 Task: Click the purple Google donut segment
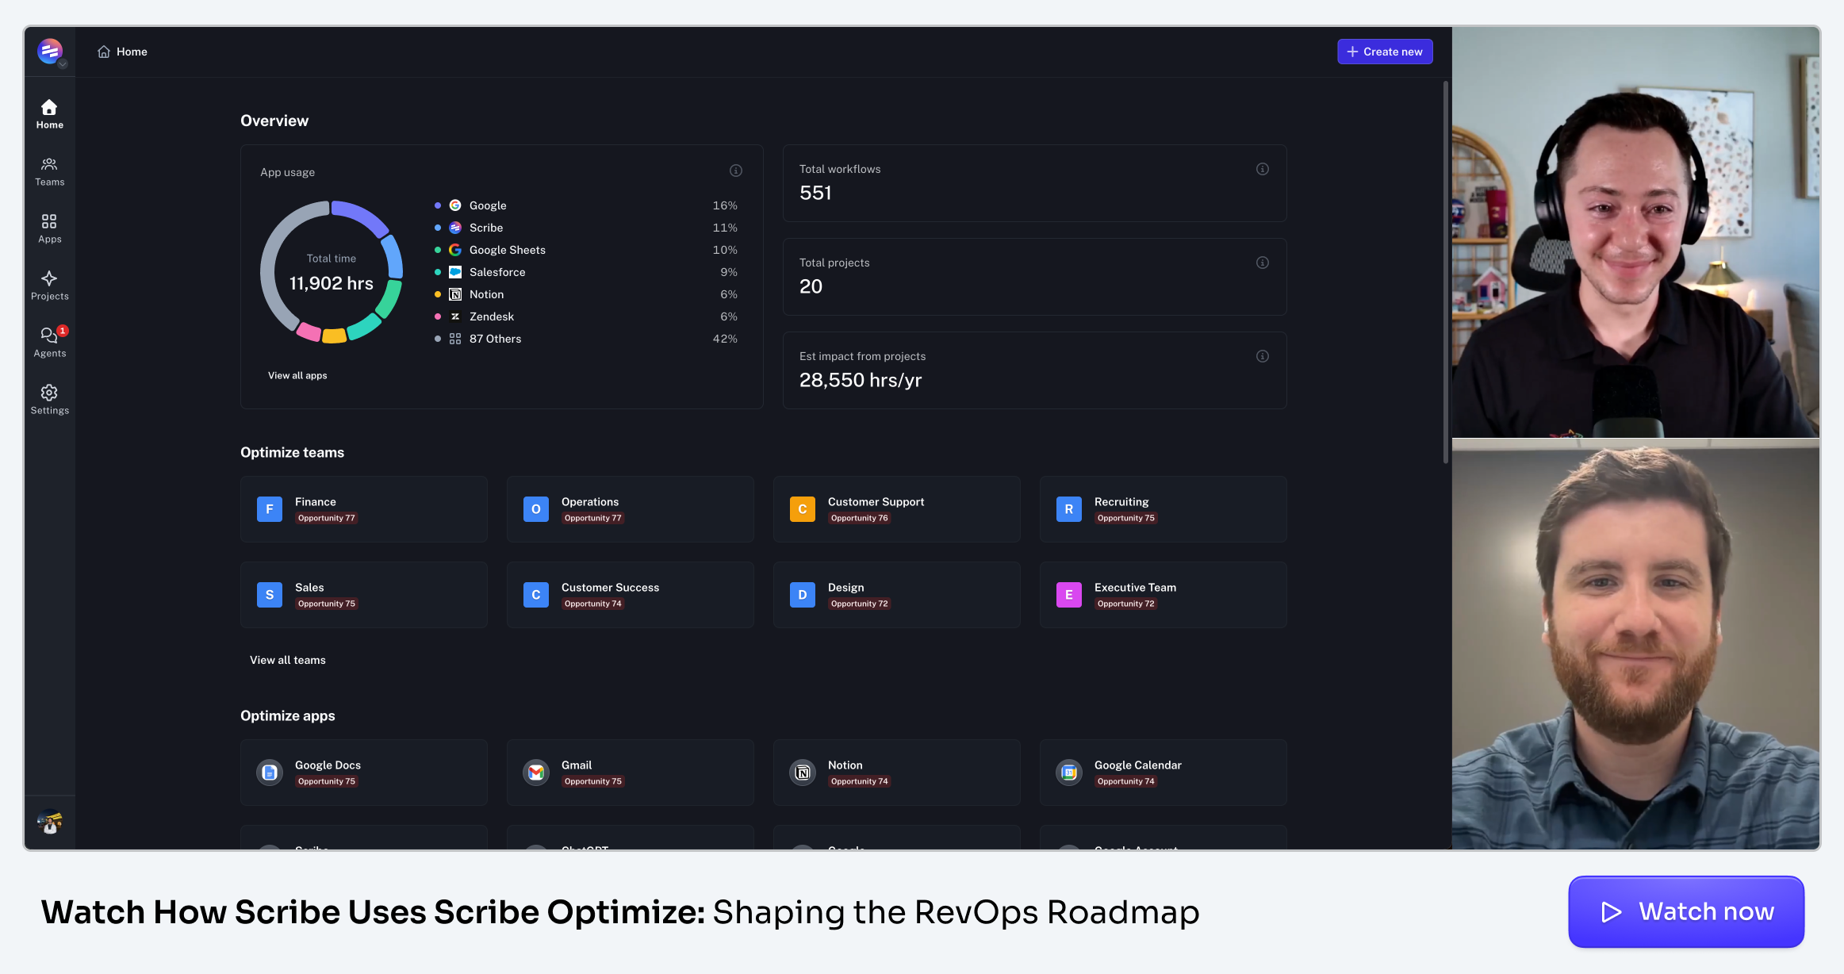click(x=361, y=215)
